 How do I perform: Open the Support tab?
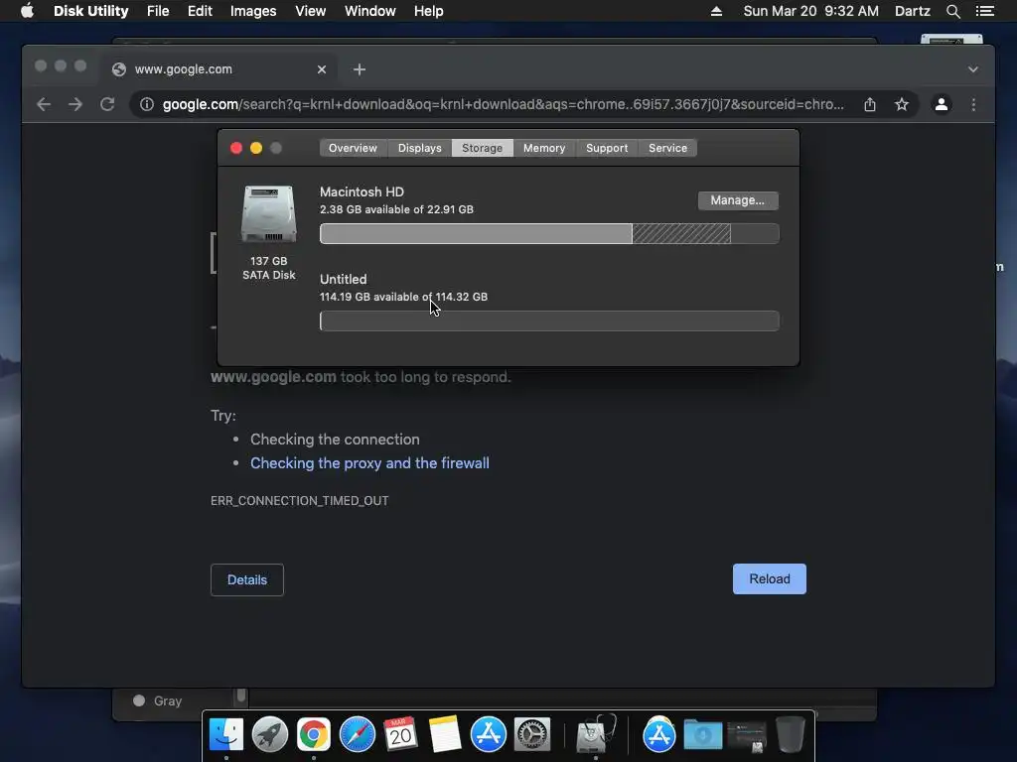[x=607, y=148]
